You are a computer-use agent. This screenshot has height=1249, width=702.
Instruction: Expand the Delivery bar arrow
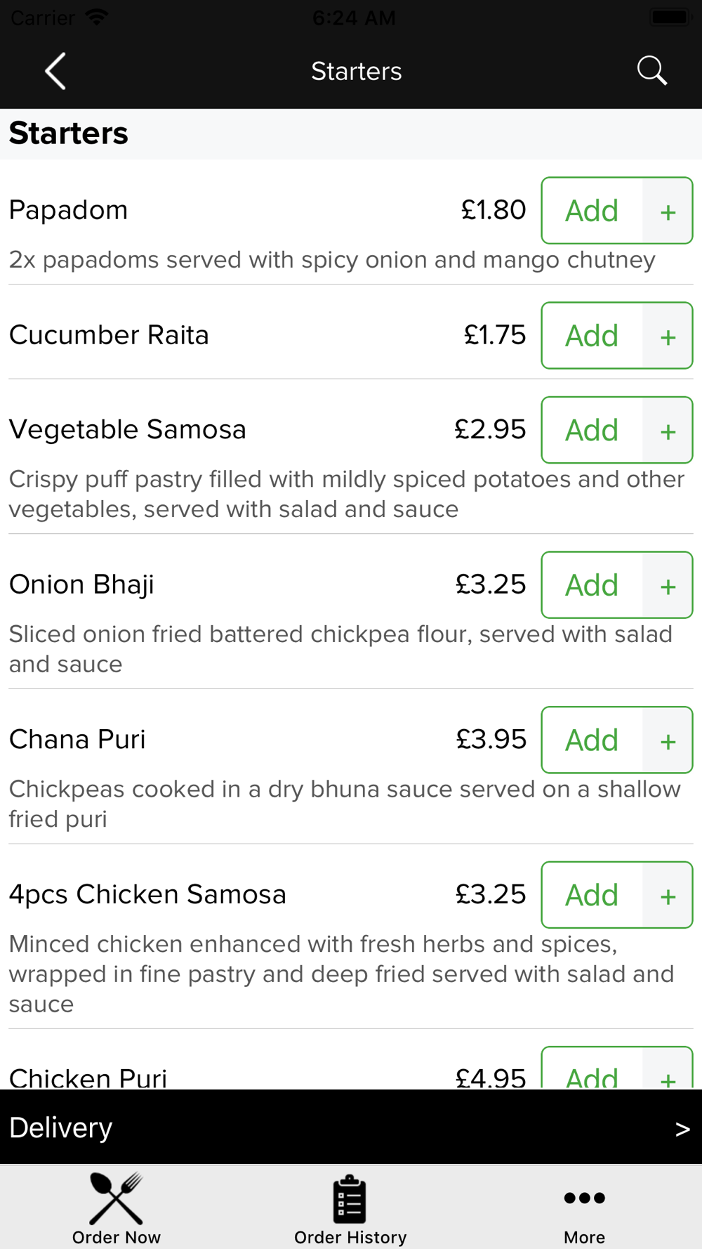coord(682,1129)
